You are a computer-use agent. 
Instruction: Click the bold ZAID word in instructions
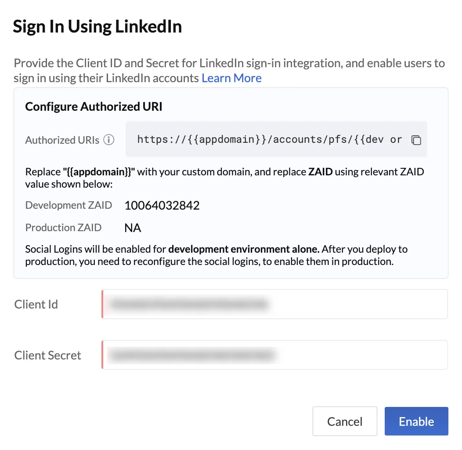pos(321,172)
